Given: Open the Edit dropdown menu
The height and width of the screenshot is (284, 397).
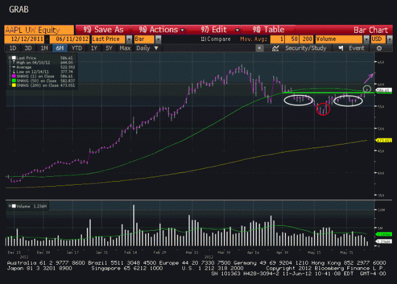Looking at the screenshot, I should point(220,30).
